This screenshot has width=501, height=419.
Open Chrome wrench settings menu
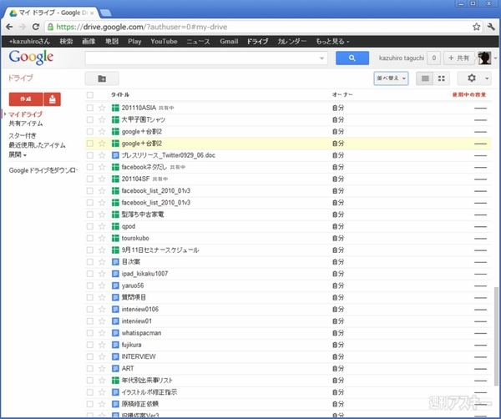[491, 27]
